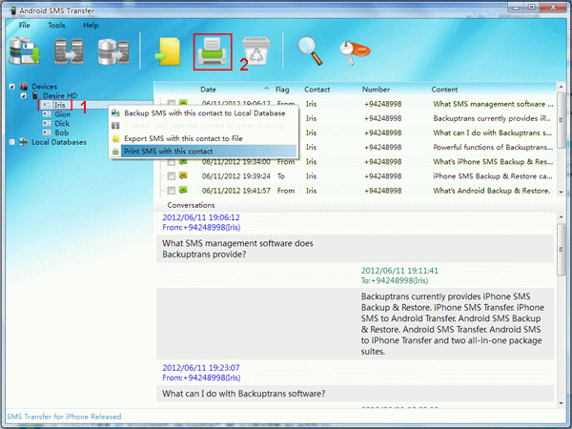
Task: Open the SMS Transfer for iPhone Released link
Action: click(64, 417)
